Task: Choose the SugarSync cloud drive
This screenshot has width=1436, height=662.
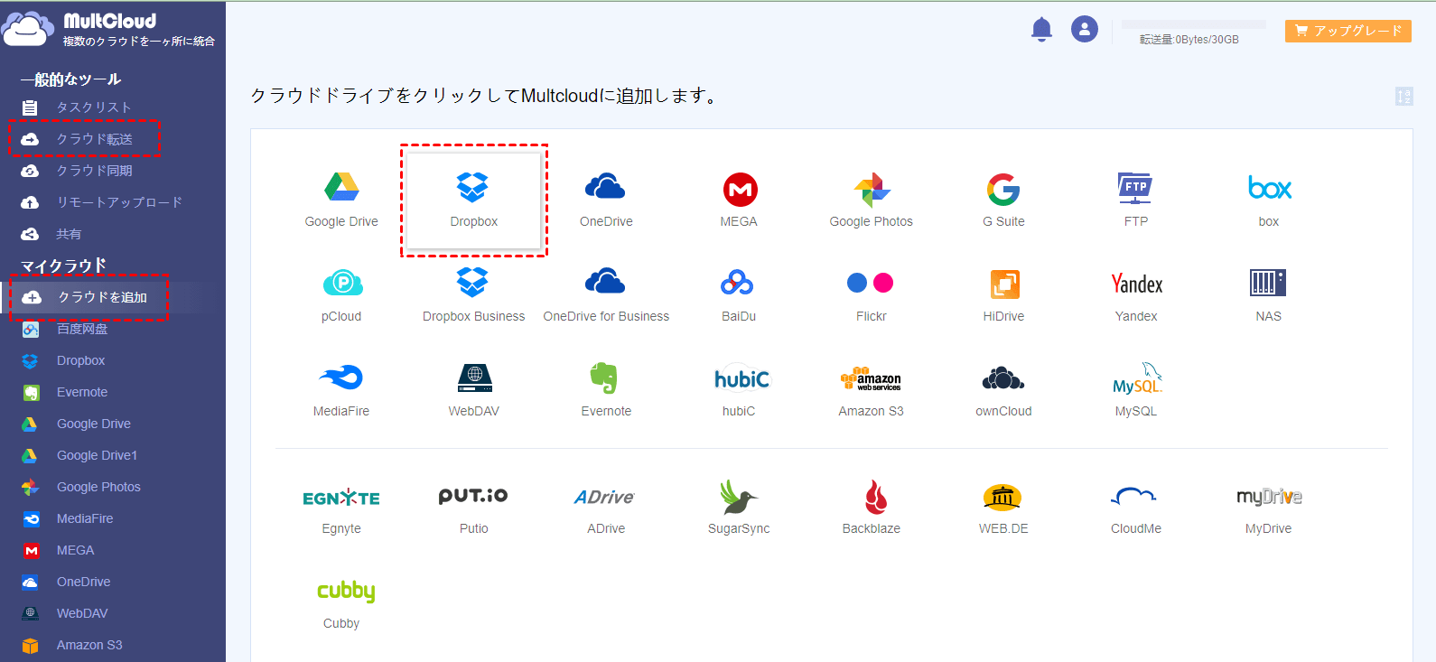Action: [x=739, y=508]
